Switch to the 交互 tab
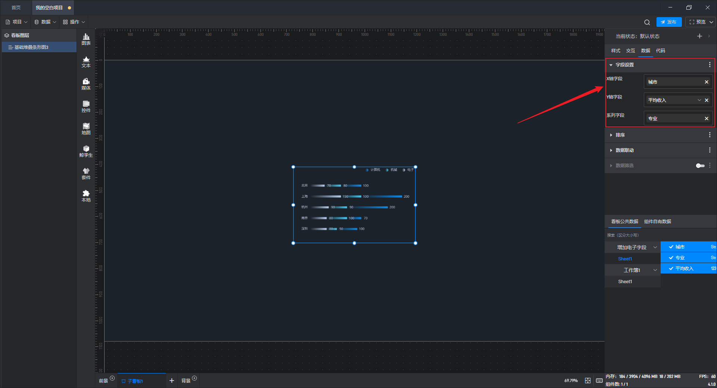 pos(631,51)
